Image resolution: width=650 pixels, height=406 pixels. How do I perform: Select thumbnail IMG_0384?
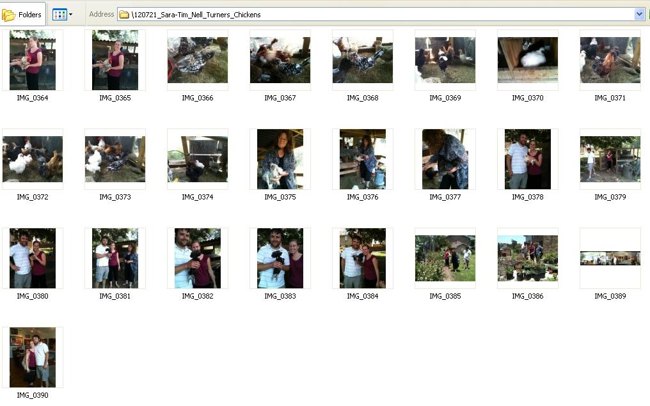point(362,258)
